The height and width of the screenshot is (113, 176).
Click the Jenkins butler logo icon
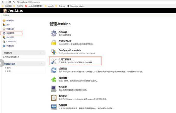click(x=5, y=11)
